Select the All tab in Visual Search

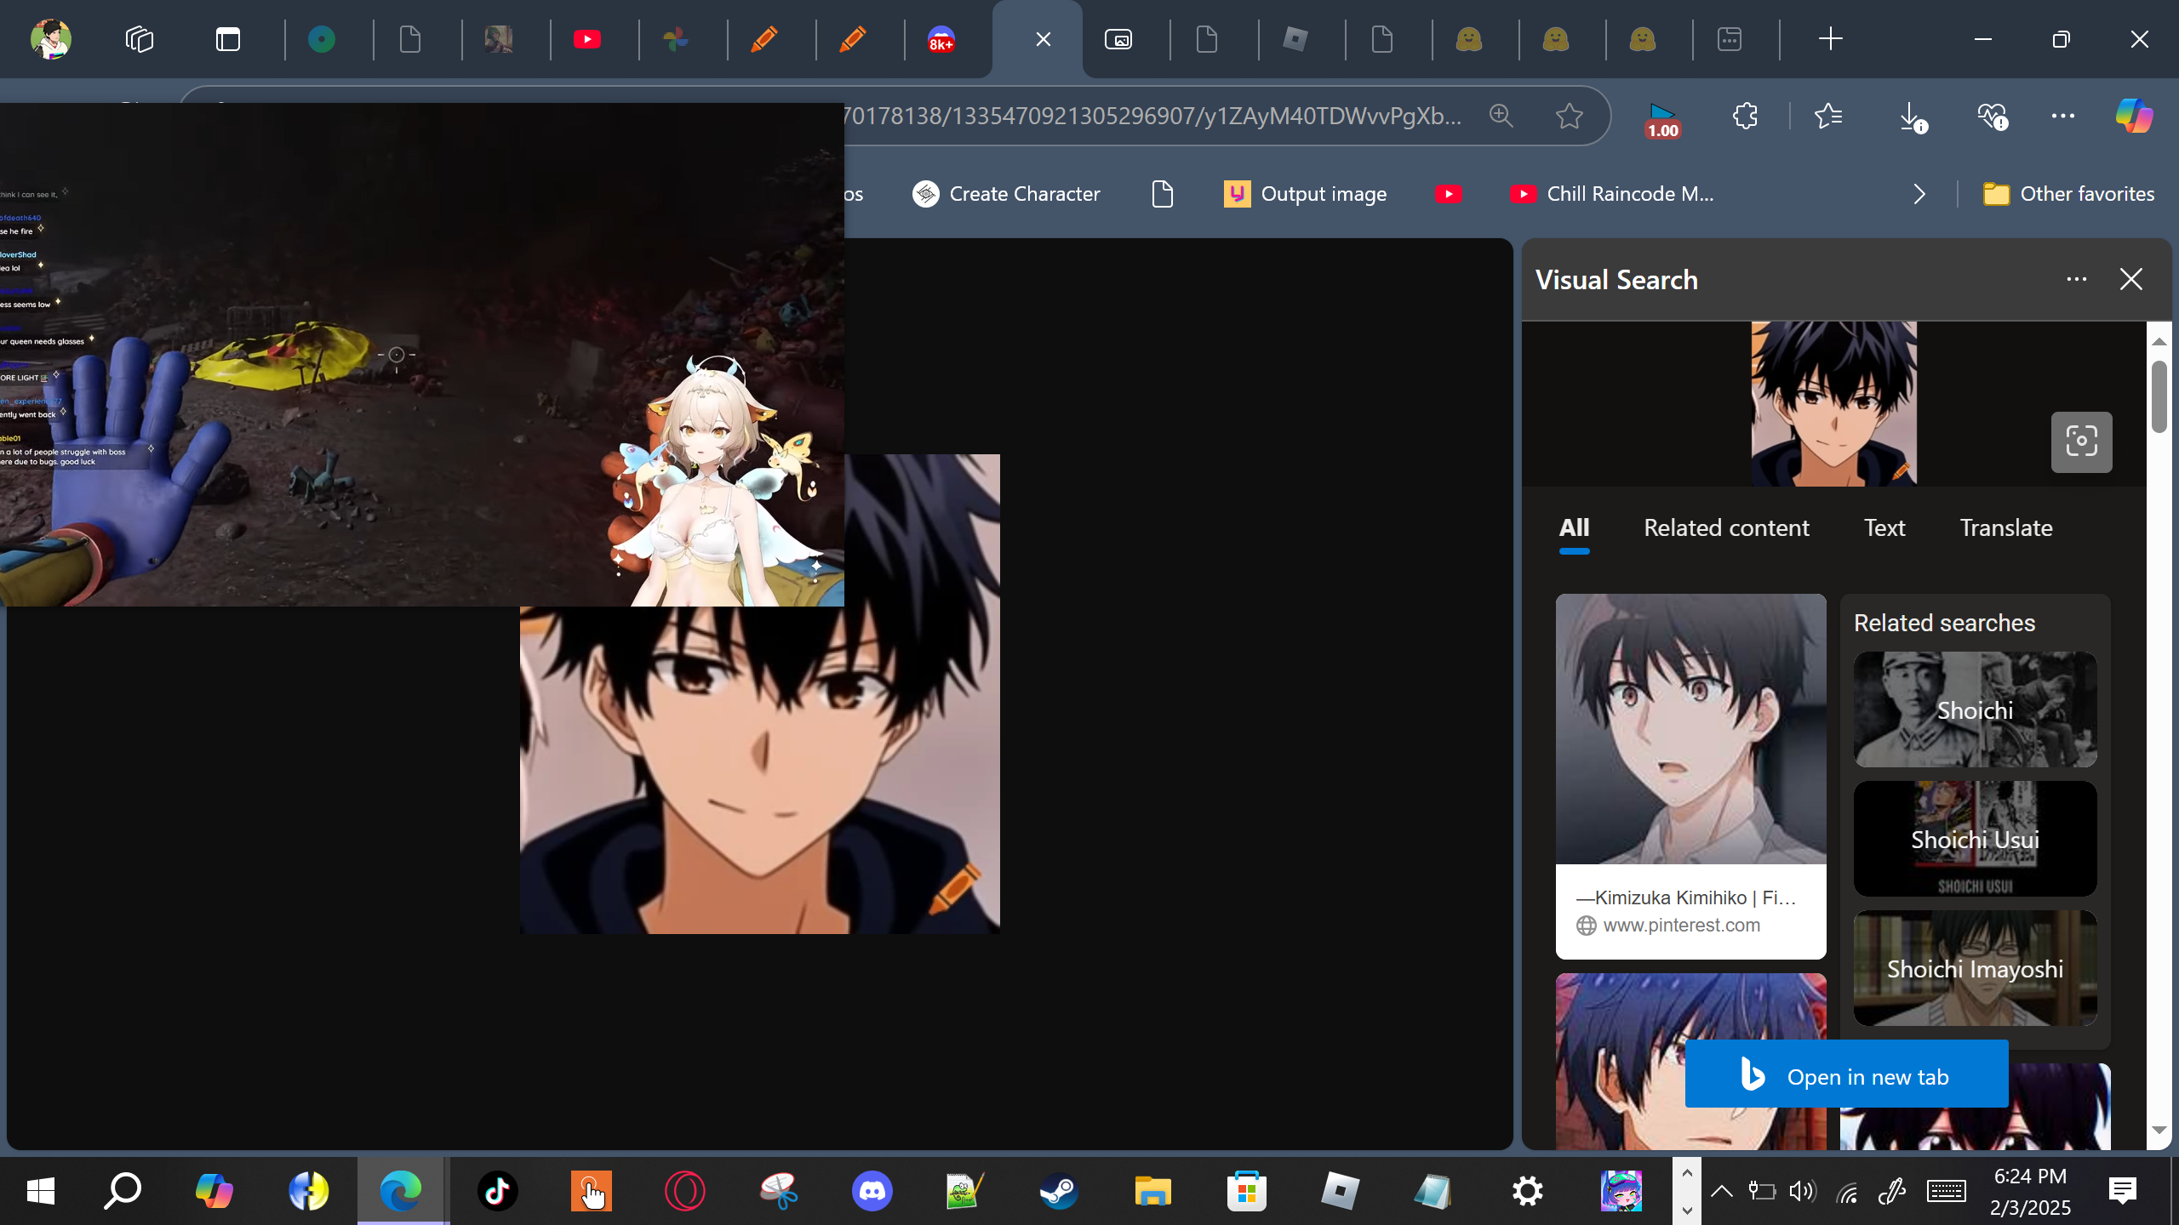(1575, 527)
